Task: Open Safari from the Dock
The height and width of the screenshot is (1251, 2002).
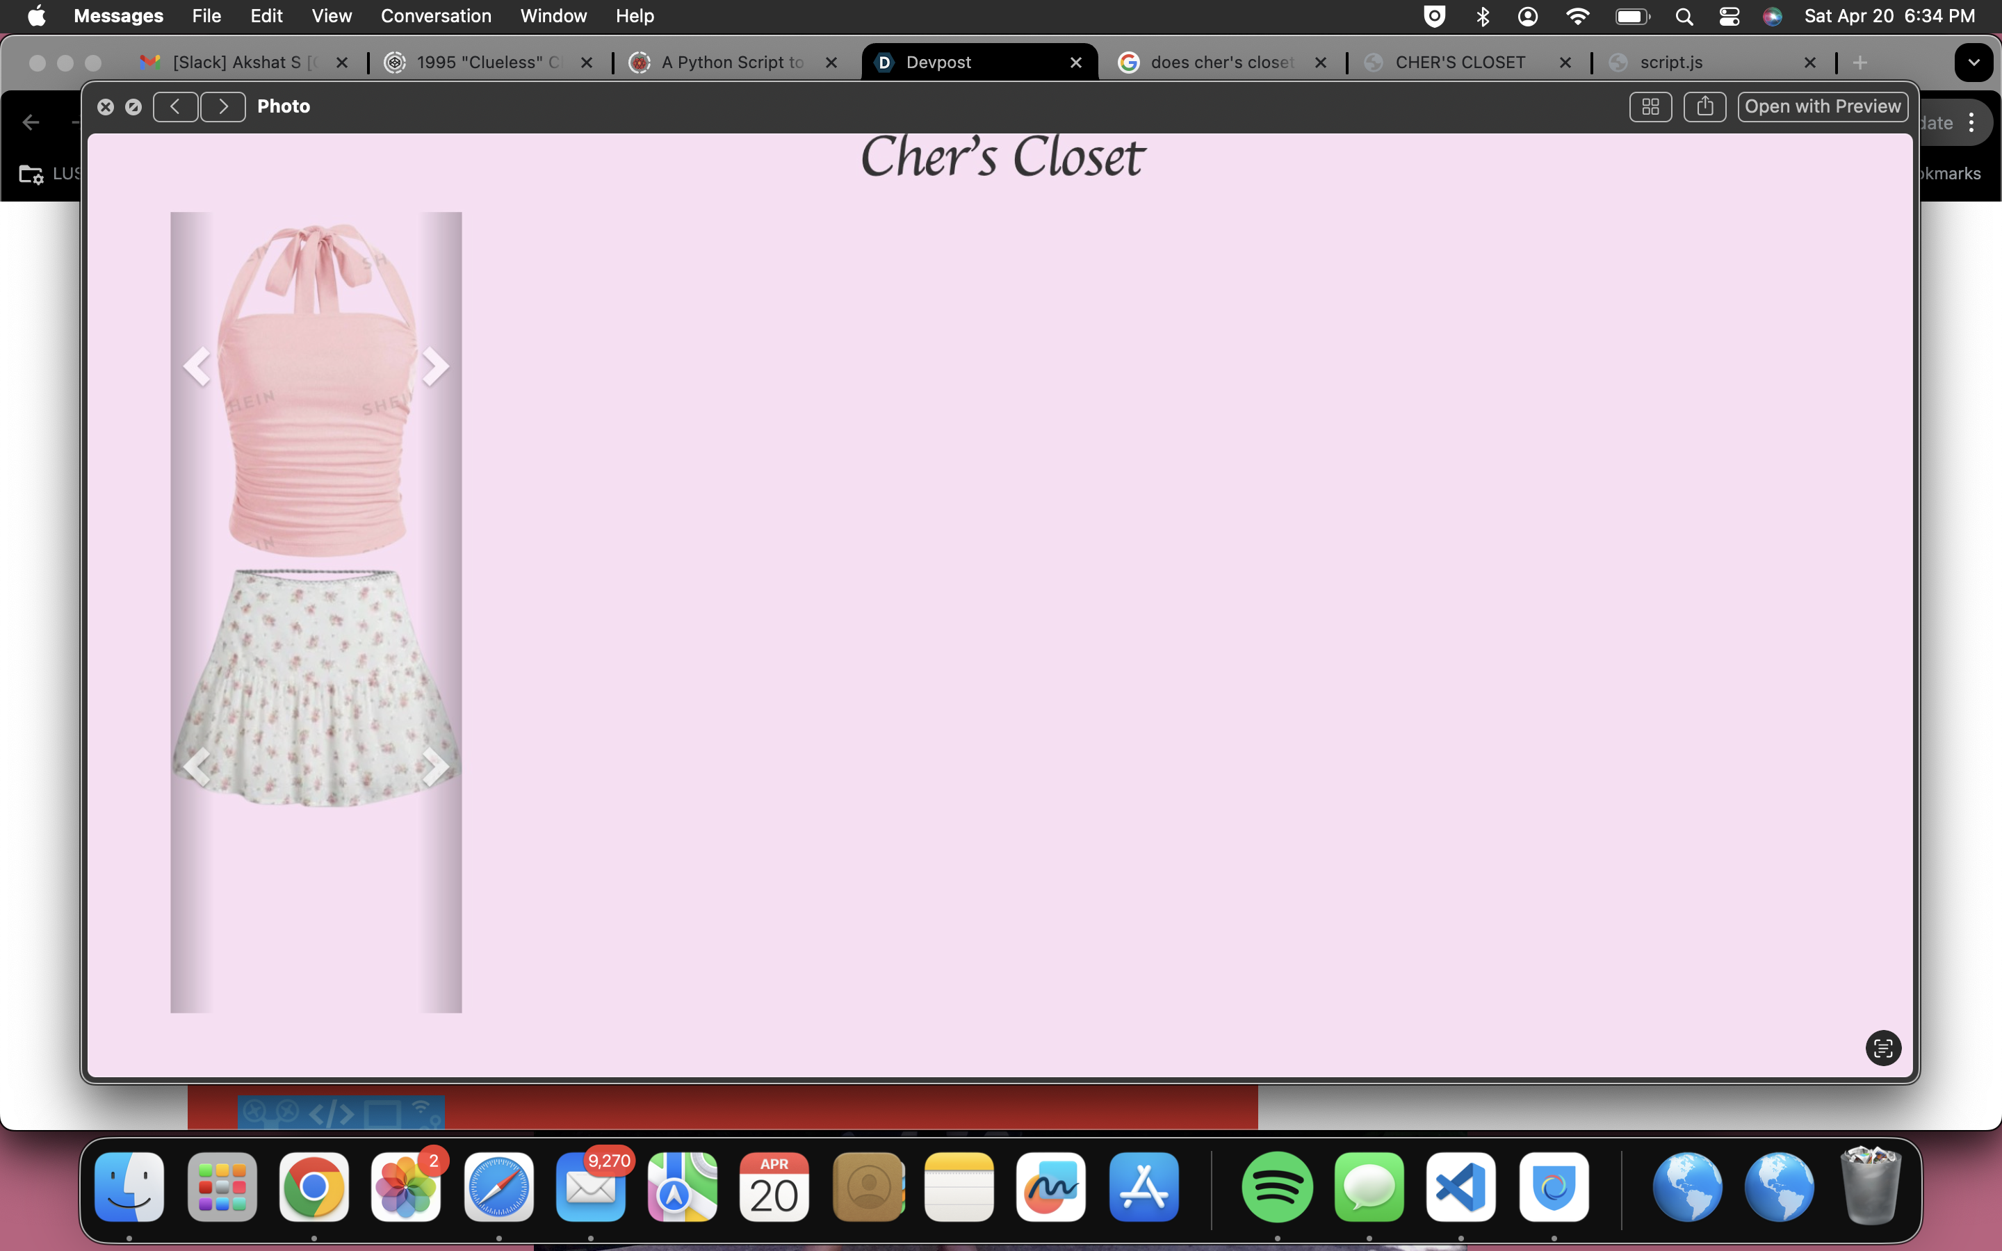Action: (x=498, y=1186)
